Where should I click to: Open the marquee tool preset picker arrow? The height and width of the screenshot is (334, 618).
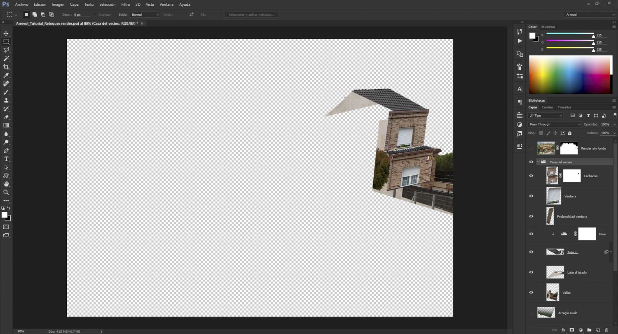[16, 14]
